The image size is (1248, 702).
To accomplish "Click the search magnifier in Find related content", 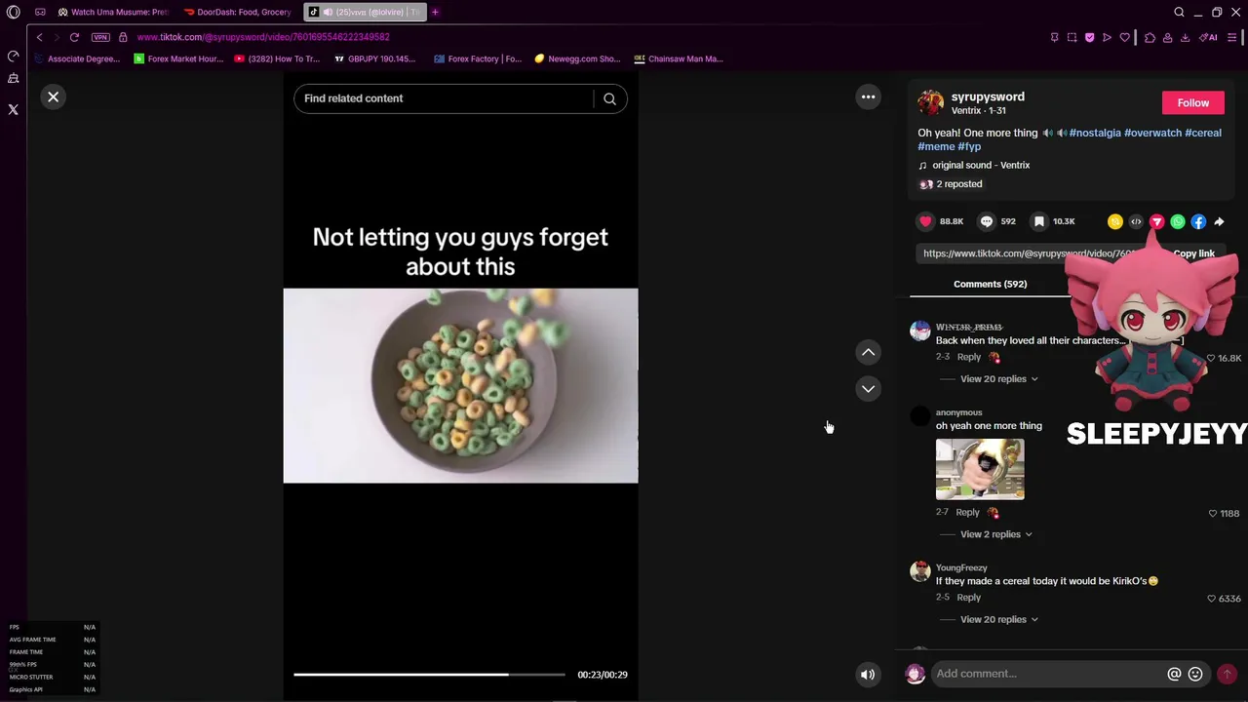I will [609, 98].
